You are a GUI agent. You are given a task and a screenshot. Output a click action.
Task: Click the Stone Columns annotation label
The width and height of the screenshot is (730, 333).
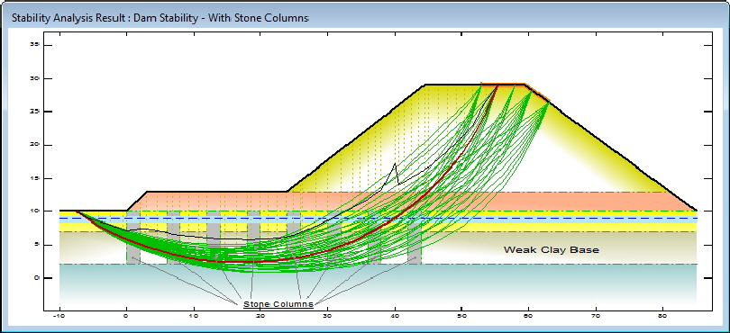click(278, 304)
